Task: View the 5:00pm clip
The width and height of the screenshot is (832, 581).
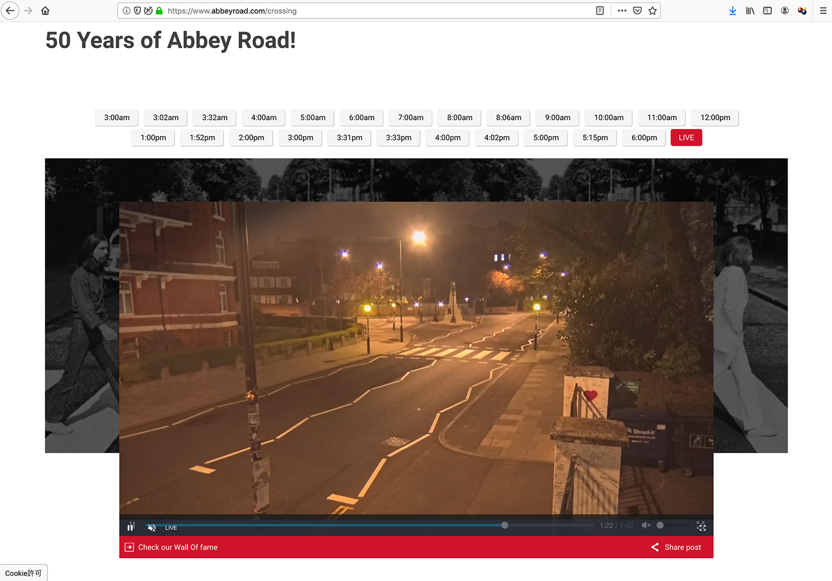Action: pyautogui.click(x=546, y=138)
